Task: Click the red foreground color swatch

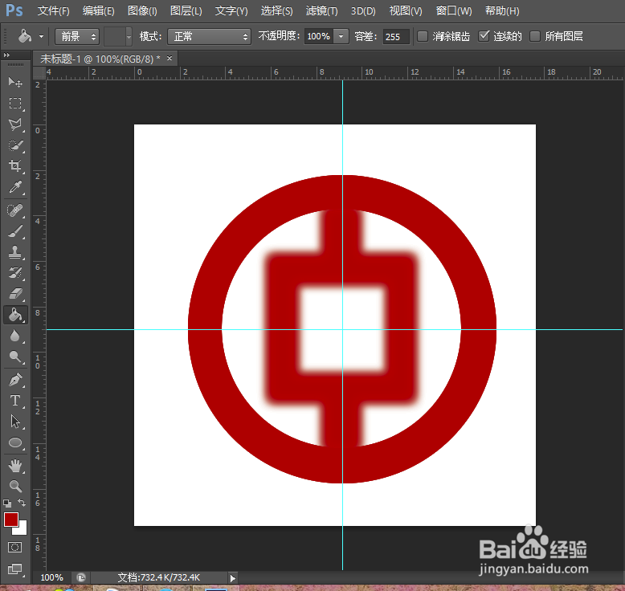Action: click(x=10, y=520)
